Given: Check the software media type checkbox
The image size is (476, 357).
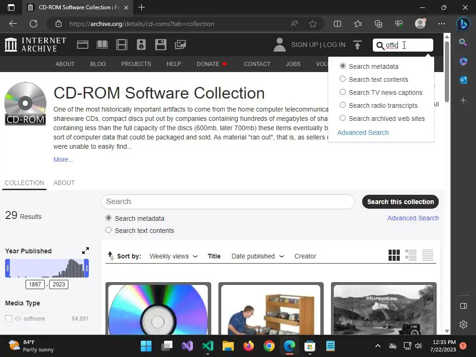Looking at the screenshot, I should (8, 318).
